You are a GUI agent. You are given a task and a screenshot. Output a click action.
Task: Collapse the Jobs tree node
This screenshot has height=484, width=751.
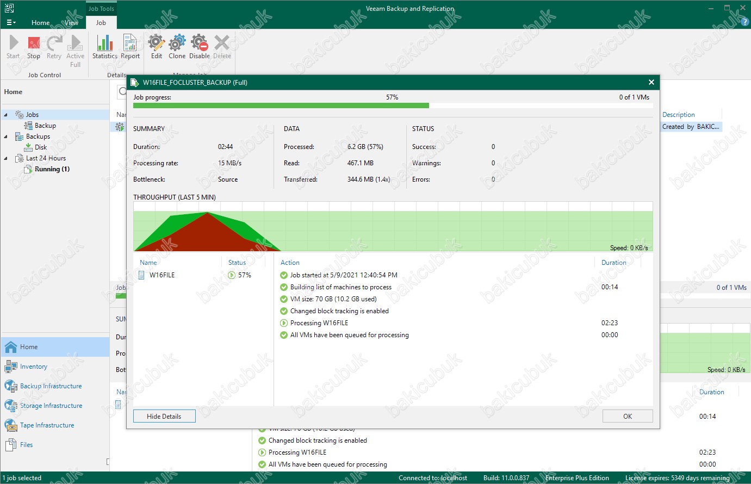[6, 115]
